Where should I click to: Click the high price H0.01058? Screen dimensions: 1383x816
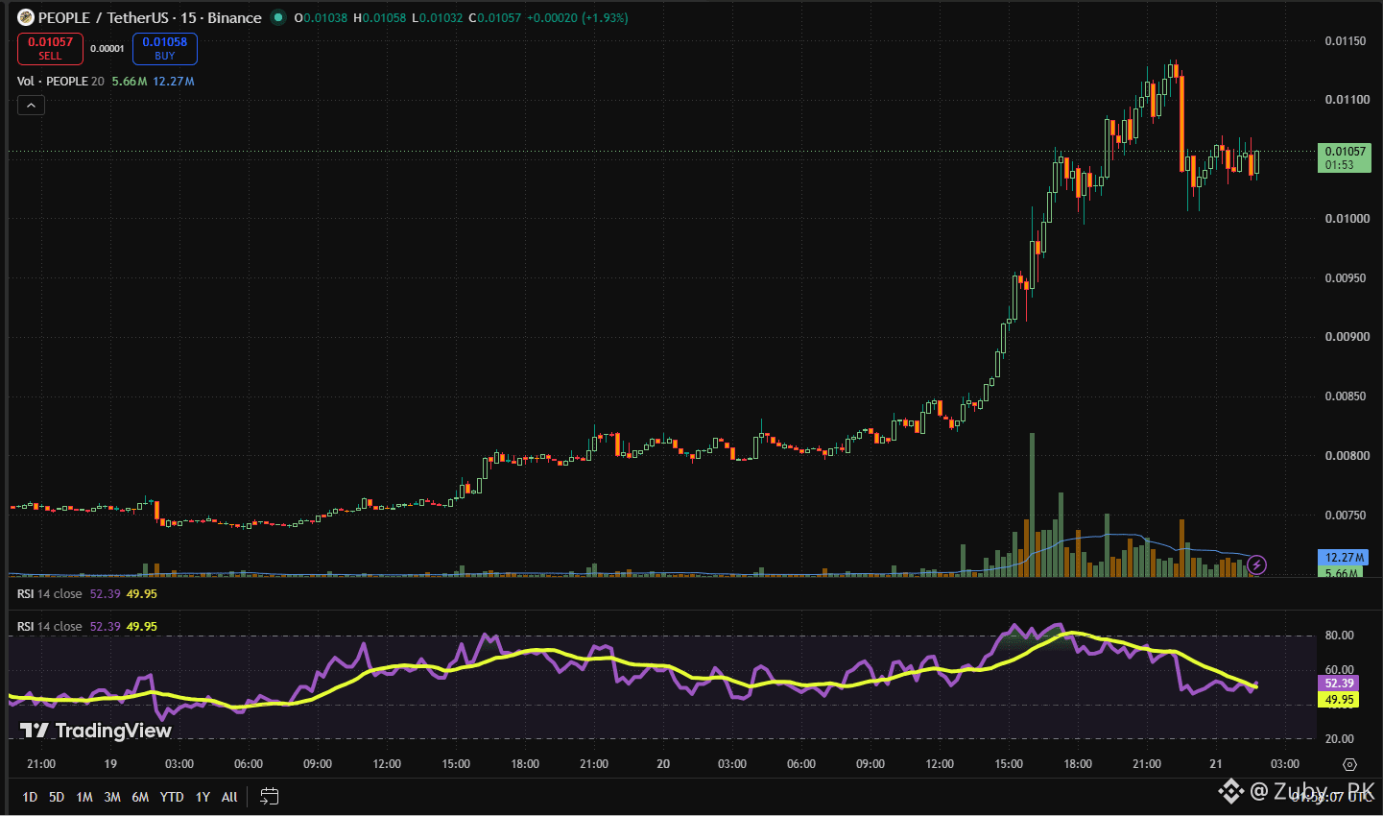380,18
